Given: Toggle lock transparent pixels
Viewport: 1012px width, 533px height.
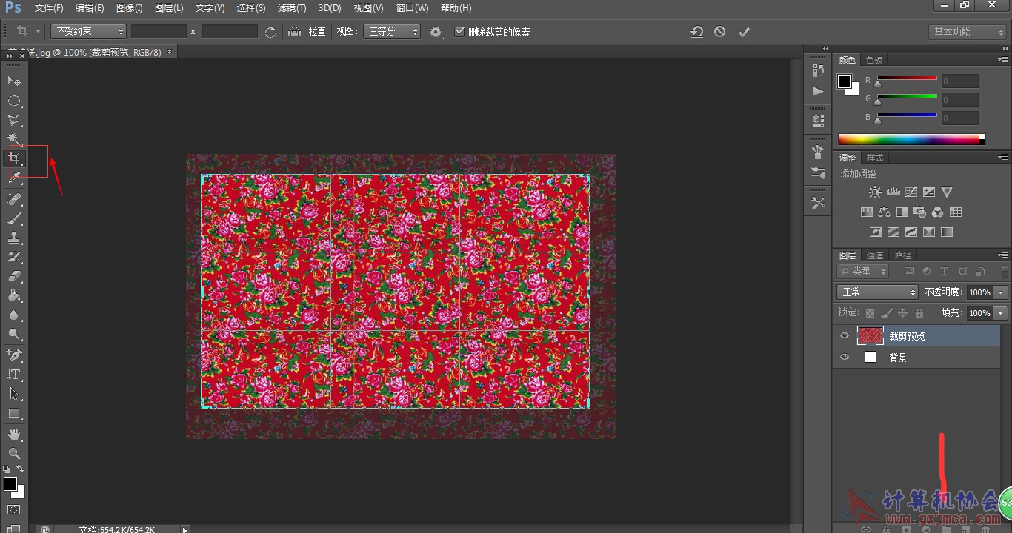Looking at the screenshot, I should pos(870,313).
